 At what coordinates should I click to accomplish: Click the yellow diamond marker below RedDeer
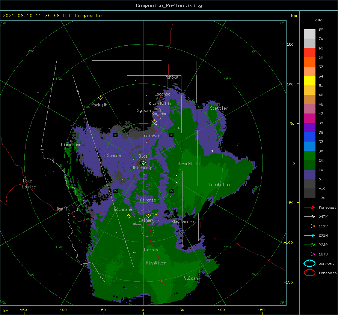pos(154,122)
